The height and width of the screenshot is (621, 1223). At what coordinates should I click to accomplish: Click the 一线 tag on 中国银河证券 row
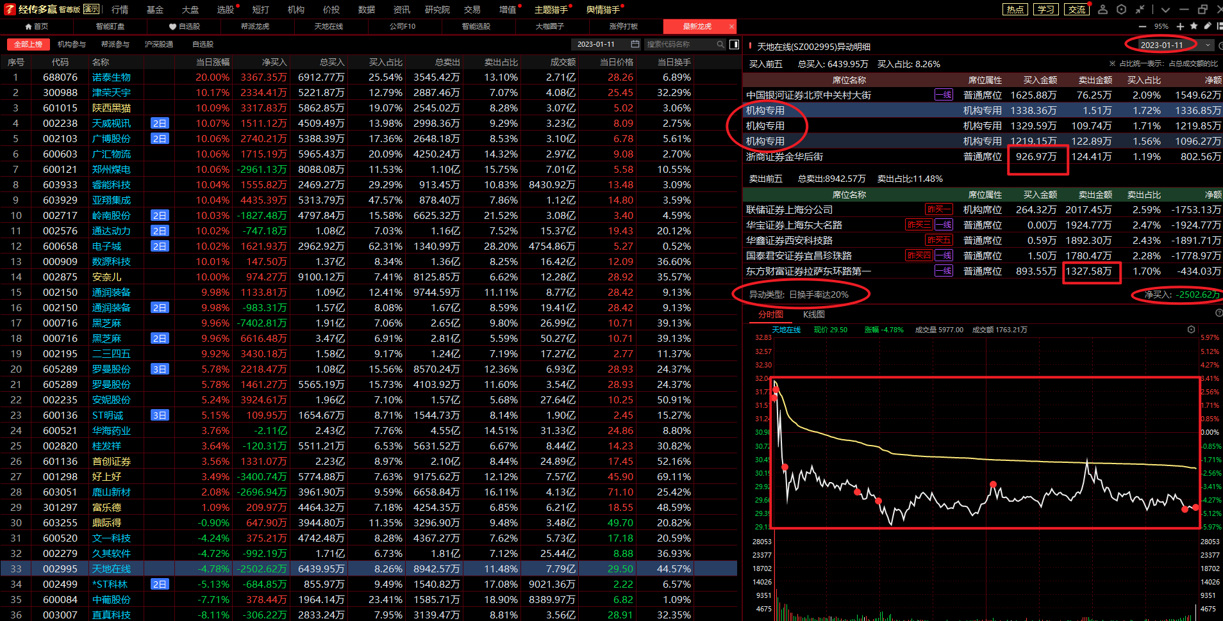944,95
